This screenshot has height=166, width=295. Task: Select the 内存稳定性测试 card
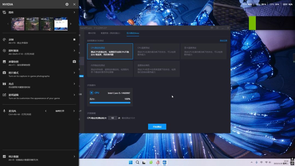110,69
